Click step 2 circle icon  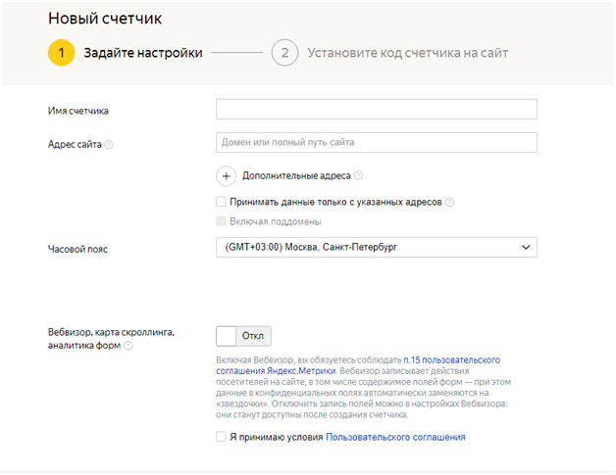pos(284,53)
